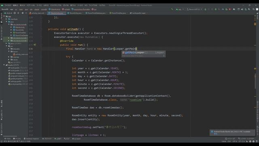The image size is (259, 146).
Task: Click the Project panel horizontal scrollbar
Action: (x=10, y=136)
